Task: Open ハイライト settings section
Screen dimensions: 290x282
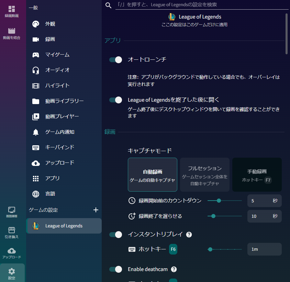Action: pyautogui.click(x=64, y=86)
